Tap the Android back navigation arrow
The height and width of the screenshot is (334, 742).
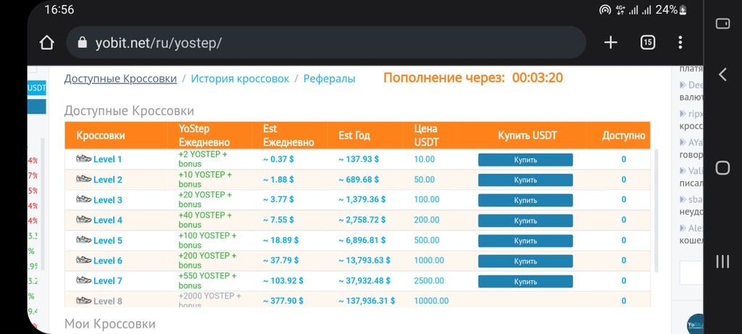(x=722, y=75)
